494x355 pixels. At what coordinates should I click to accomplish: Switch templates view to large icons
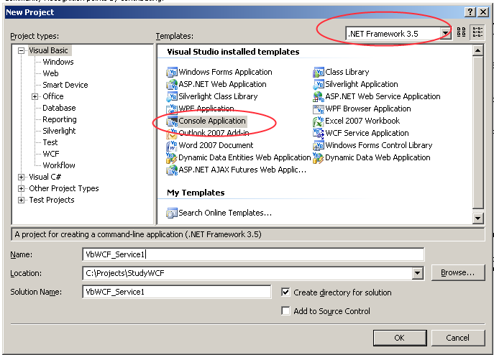coord(461,32)
